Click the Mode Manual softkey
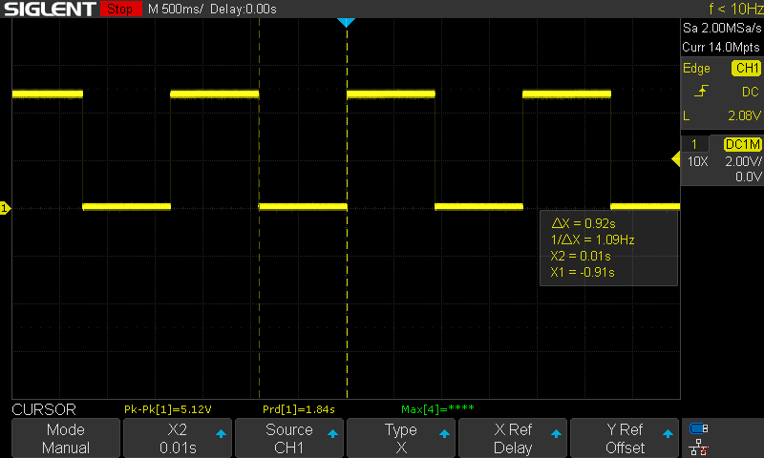Screen dimensions: 764x458 point(66,438)
